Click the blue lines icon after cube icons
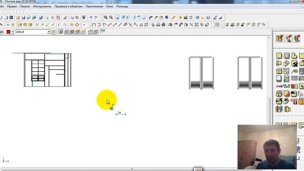The image size is (304, 171). click(x=103, y=32)
